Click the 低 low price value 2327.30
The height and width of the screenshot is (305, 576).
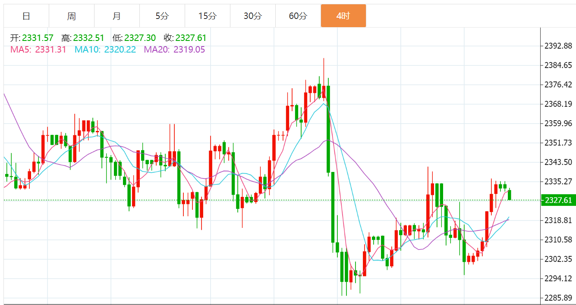click(x=140, y=38)
